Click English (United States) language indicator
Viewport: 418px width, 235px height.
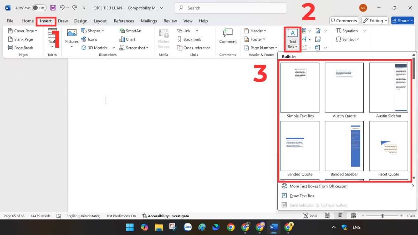pyautogui.click(x=83, y=216)
